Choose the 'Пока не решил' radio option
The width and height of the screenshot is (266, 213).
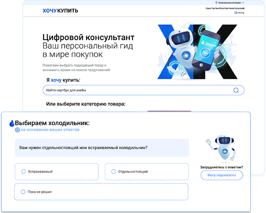(24, 192)
